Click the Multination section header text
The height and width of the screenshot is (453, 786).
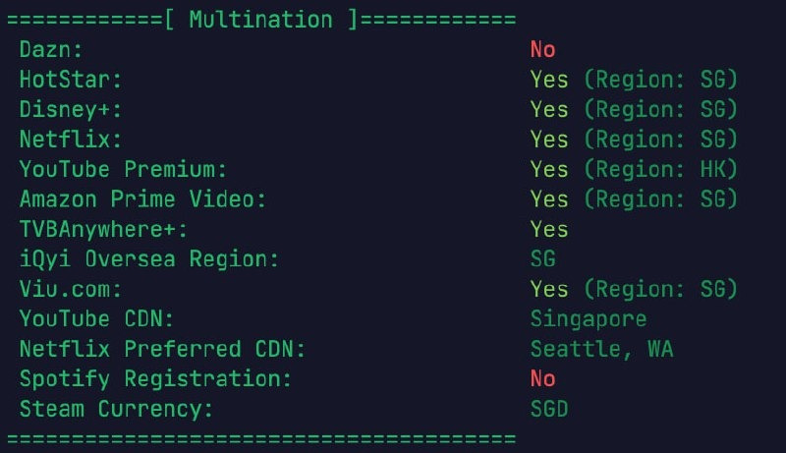pyautogui.click(x=261, y=19)
